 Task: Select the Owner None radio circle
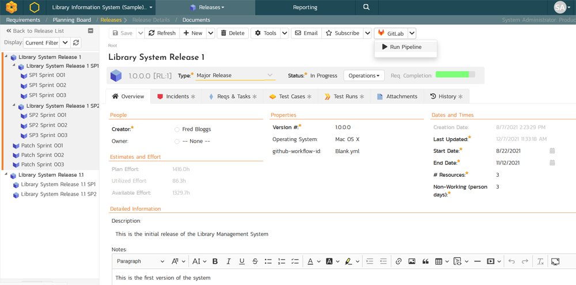click(177, 142)
